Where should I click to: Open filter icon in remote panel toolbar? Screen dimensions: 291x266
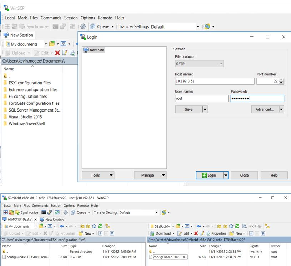(x=187, y=226)
